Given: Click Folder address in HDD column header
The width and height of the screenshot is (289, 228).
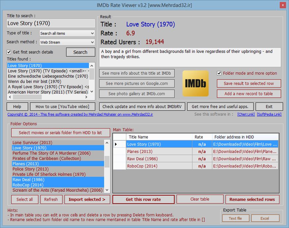Looking at the screenshot, I should (x=245, y=137).
